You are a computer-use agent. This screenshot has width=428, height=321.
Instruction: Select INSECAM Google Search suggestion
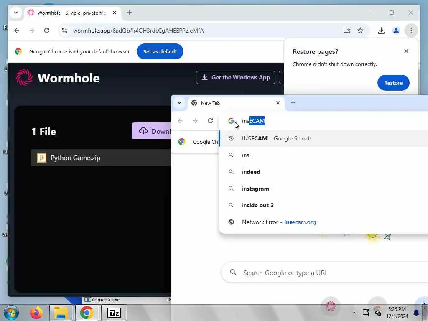pos(324,138)
